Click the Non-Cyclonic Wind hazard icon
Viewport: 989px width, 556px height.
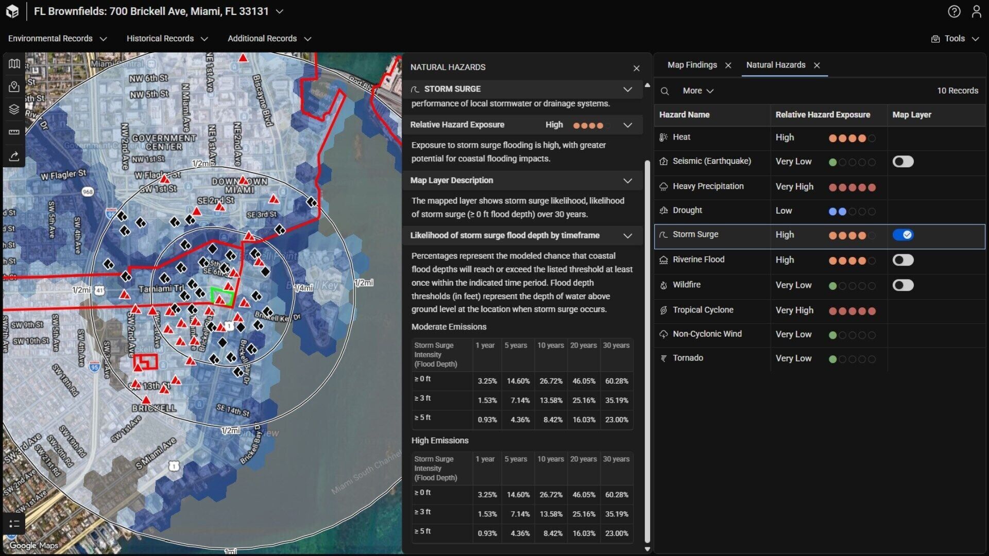(663, 335)
